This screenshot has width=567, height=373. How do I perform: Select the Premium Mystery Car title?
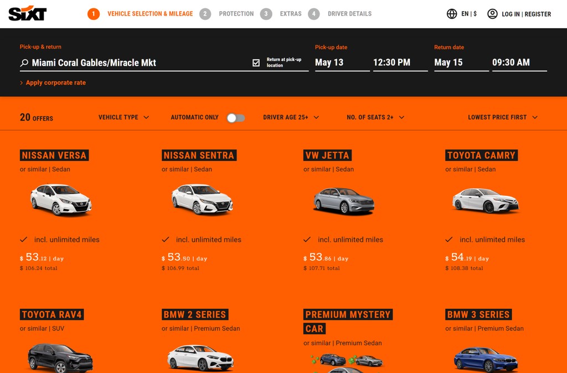348,322
